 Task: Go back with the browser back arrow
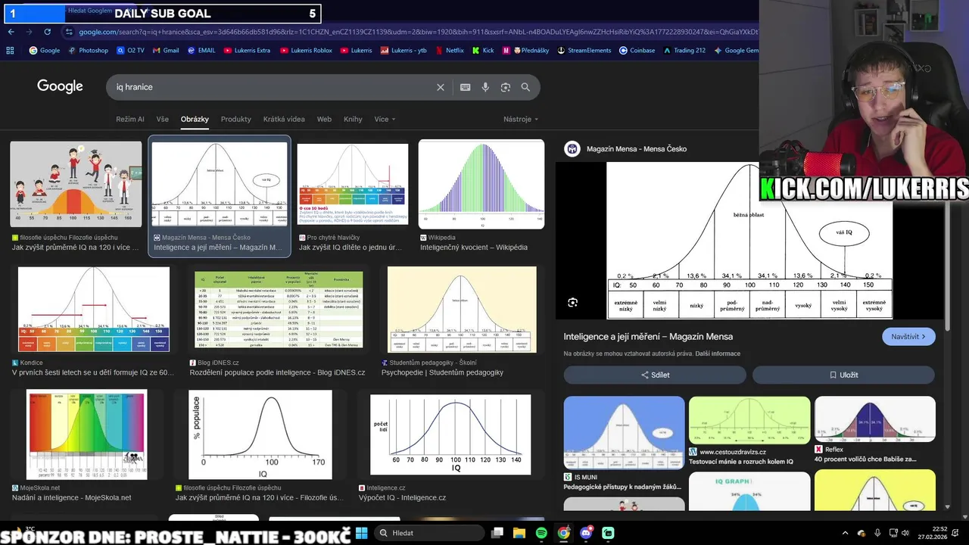(x=11, y=32)
